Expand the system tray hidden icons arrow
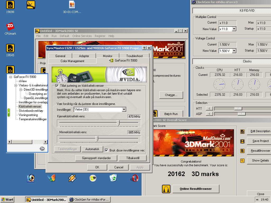 257,200
